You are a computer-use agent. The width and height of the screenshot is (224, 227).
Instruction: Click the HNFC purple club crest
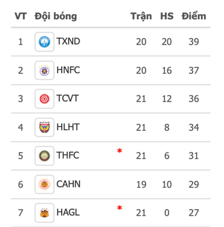44,70
